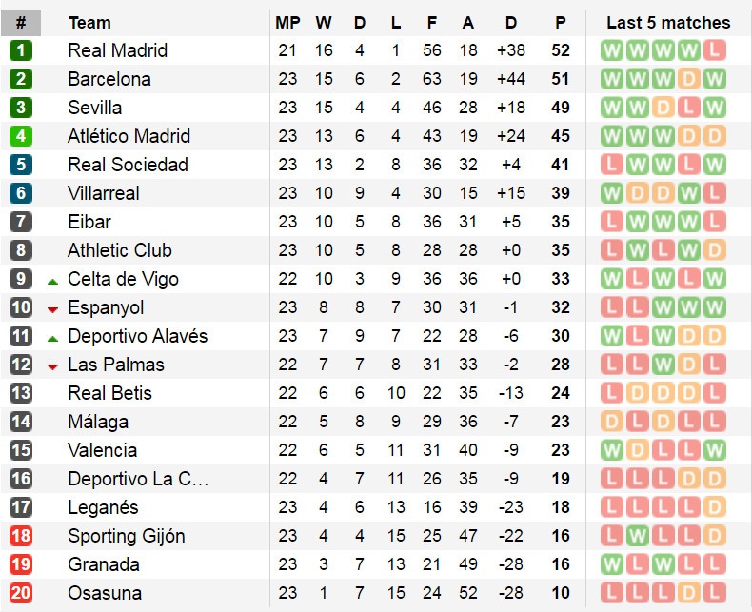The image size is (752, 612).
Task: Click Leganés's draw result badge
Action: [x=714, y=507]
